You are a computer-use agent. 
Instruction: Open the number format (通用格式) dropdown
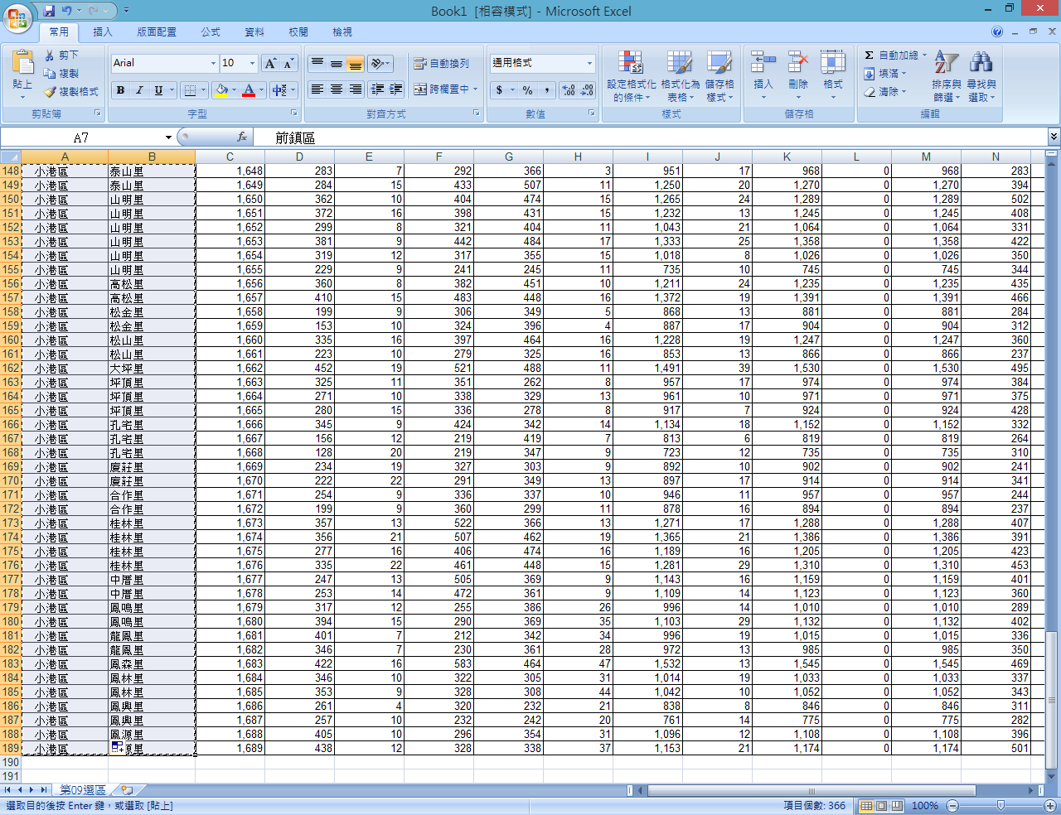589,64
